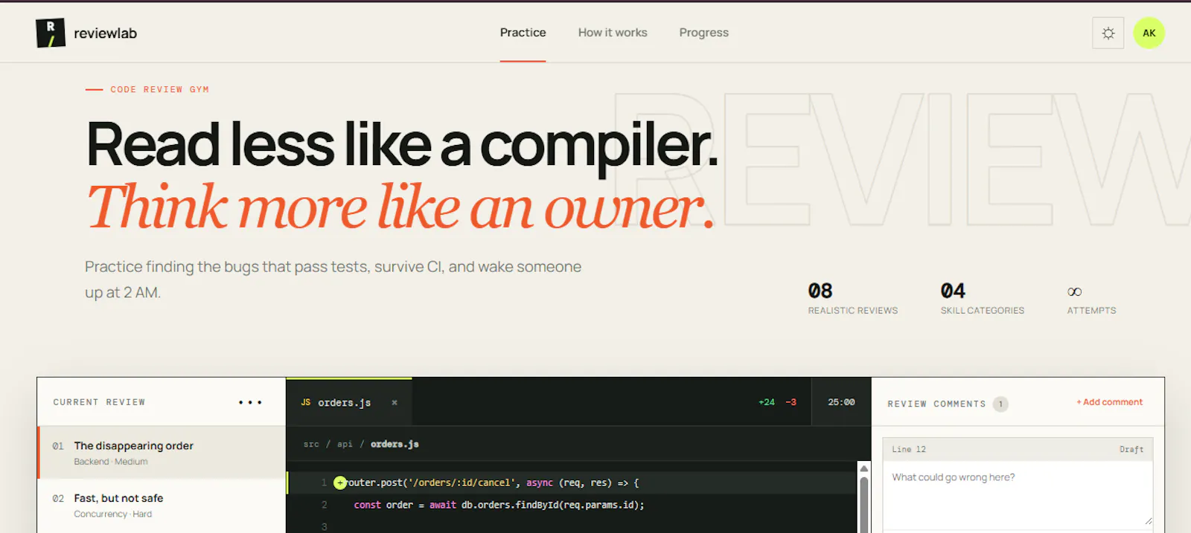Screen dimensions: 1191x533
Task: Click the reviewlab logo icon
Action: [x=50, y=33]
